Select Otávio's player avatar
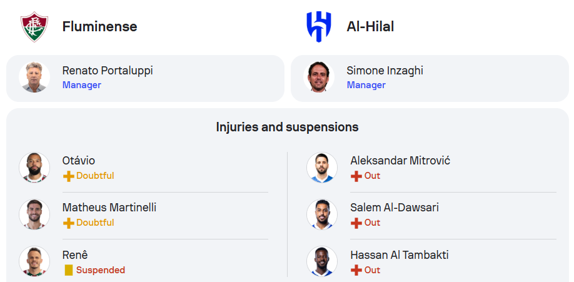Image resolution: width=574 pixels, height=282 pixels. pos(34,168)
